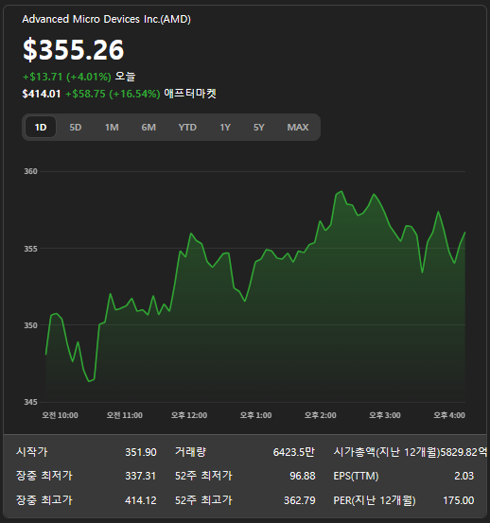Viewport: 490px width, 523px height.
Task: Click the 52-week high value 362.79
Action: click(x=300, y=500)
